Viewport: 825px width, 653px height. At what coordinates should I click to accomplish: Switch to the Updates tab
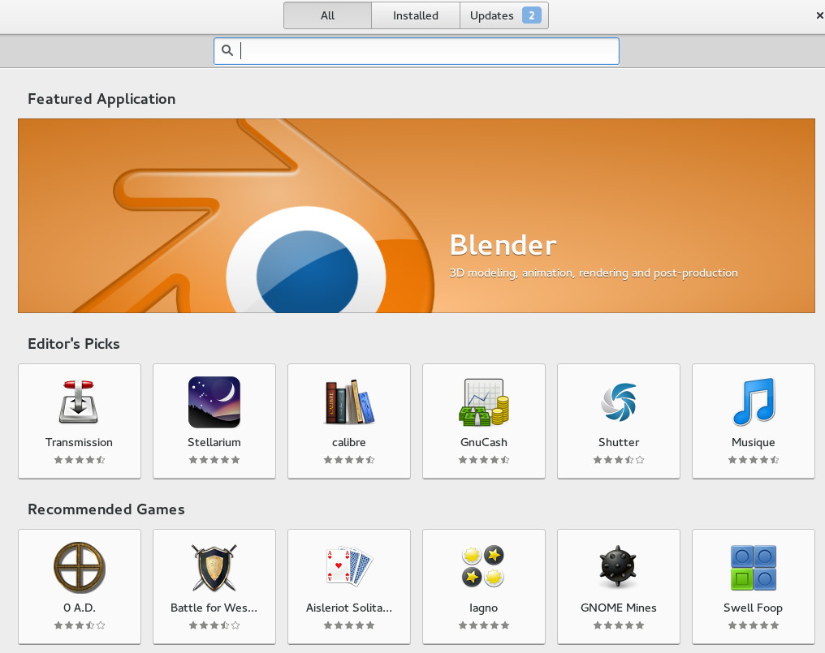coord(504,15)
